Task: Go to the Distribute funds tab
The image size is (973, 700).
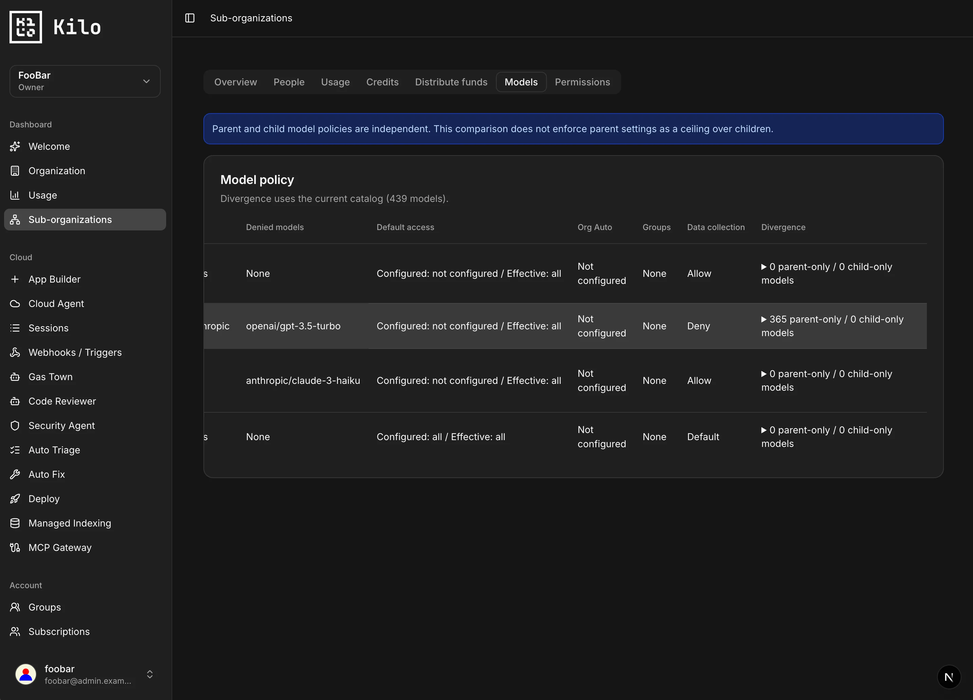Action: coord(451,82)
